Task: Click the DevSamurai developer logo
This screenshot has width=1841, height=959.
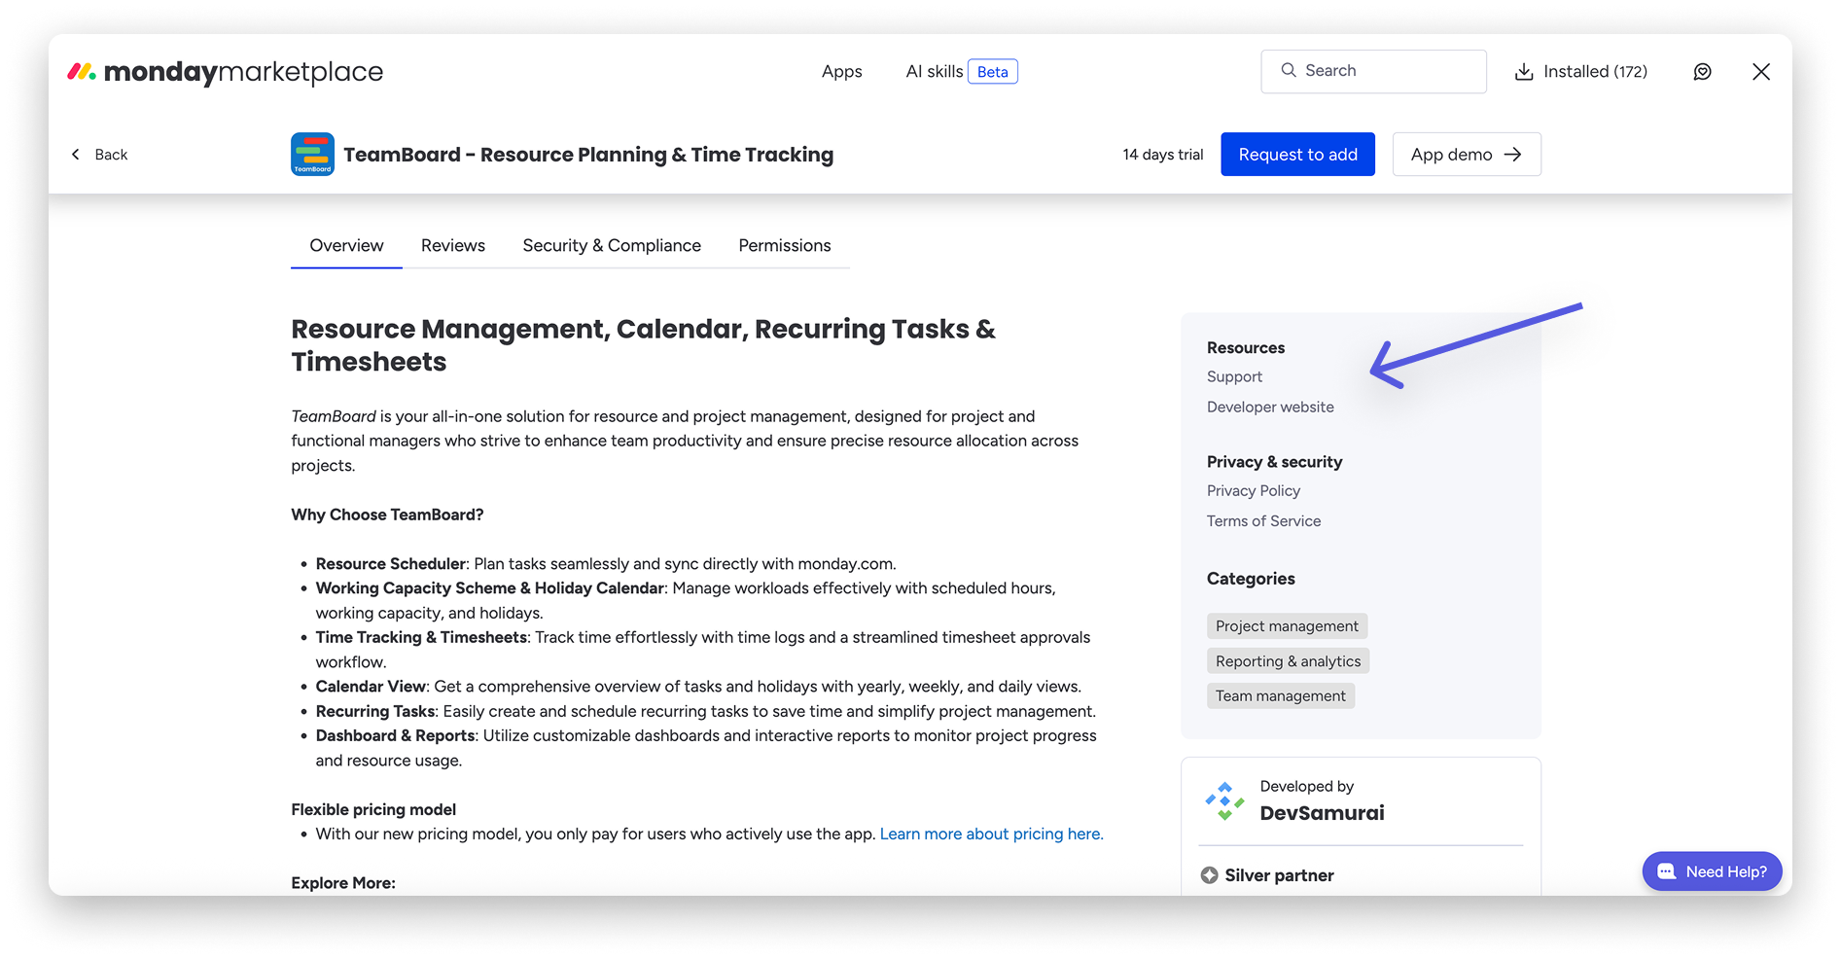Action: click(1225, 800)
